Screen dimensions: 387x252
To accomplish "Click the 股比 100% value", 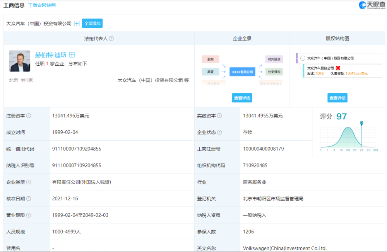I will coord(320,73).
